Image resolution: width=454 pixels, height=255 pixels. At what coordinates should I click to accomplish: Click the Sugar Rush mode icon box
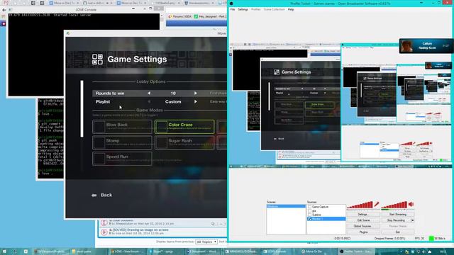click(161, 142)
